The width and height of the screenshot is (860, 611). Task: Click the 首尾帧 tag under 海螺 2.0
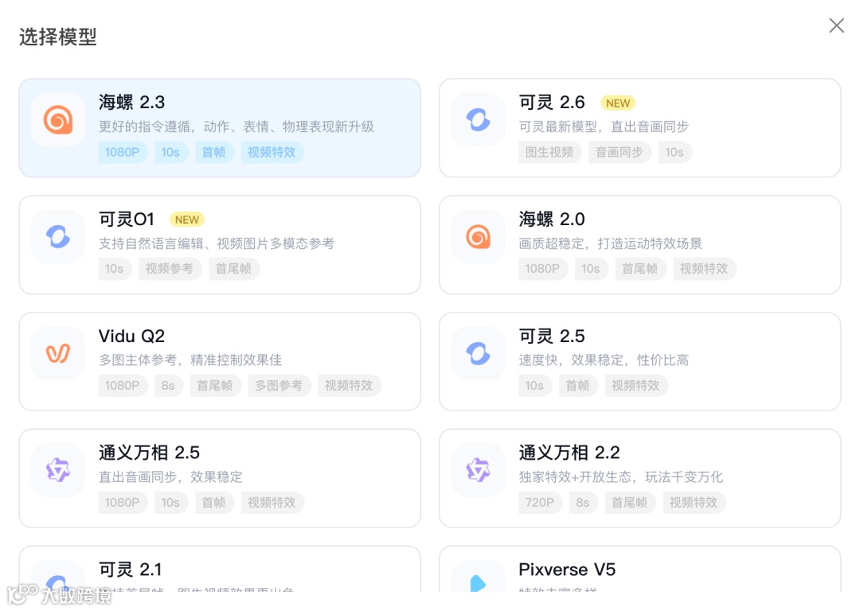coord(639,269)
